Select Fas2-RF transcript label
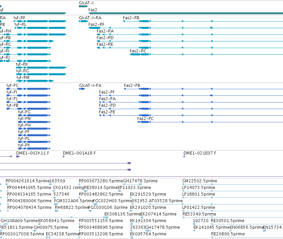283x239 pixels. (x=96, y=25)
